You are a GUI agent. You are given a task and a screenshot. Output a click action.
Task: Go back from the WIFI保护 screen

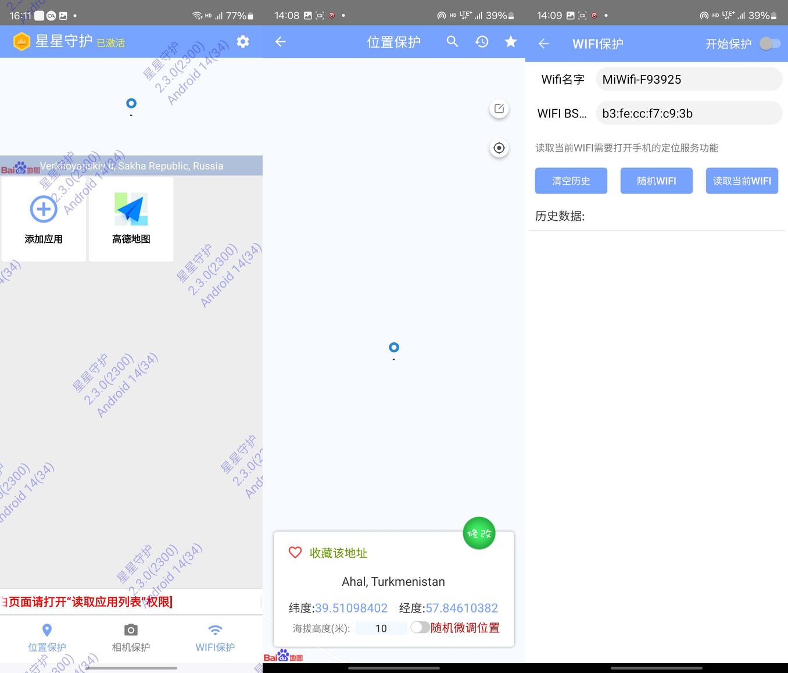544,44
